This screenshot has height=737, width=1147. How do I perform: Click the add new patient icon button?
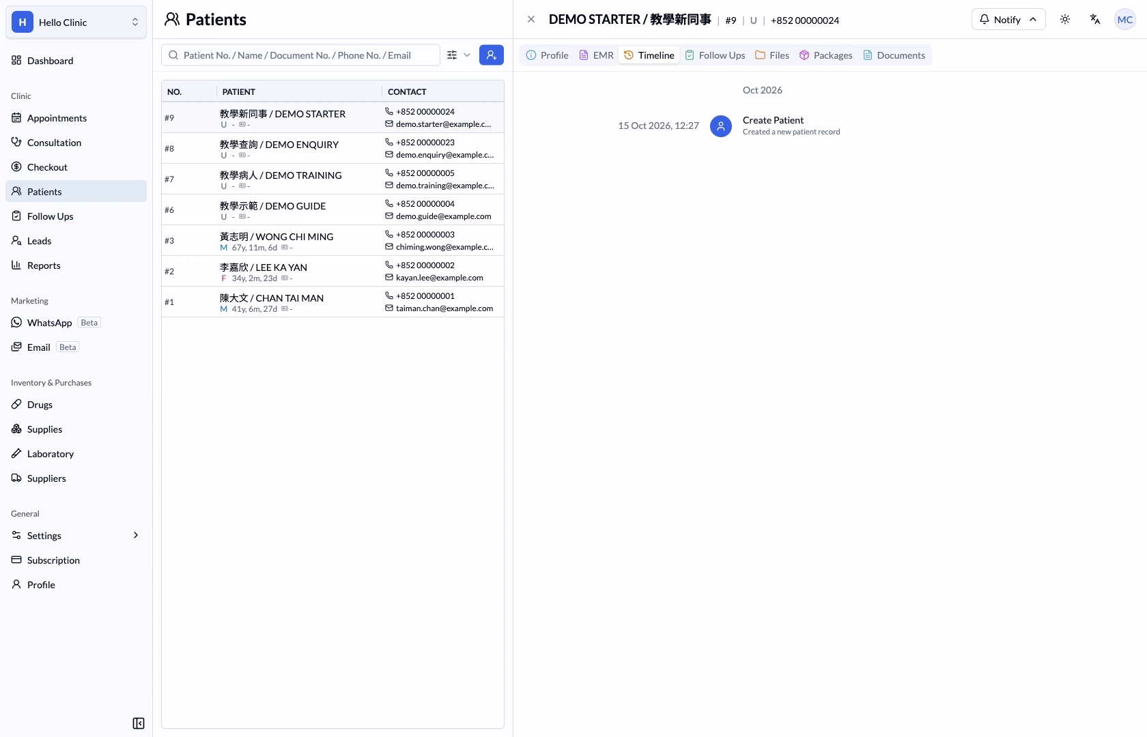click(491, 55)
